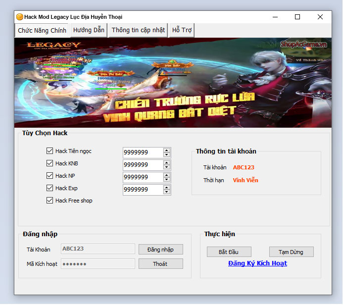
Task: Decrease the Hack Exp value with down arrow
Action: point(167,192)
